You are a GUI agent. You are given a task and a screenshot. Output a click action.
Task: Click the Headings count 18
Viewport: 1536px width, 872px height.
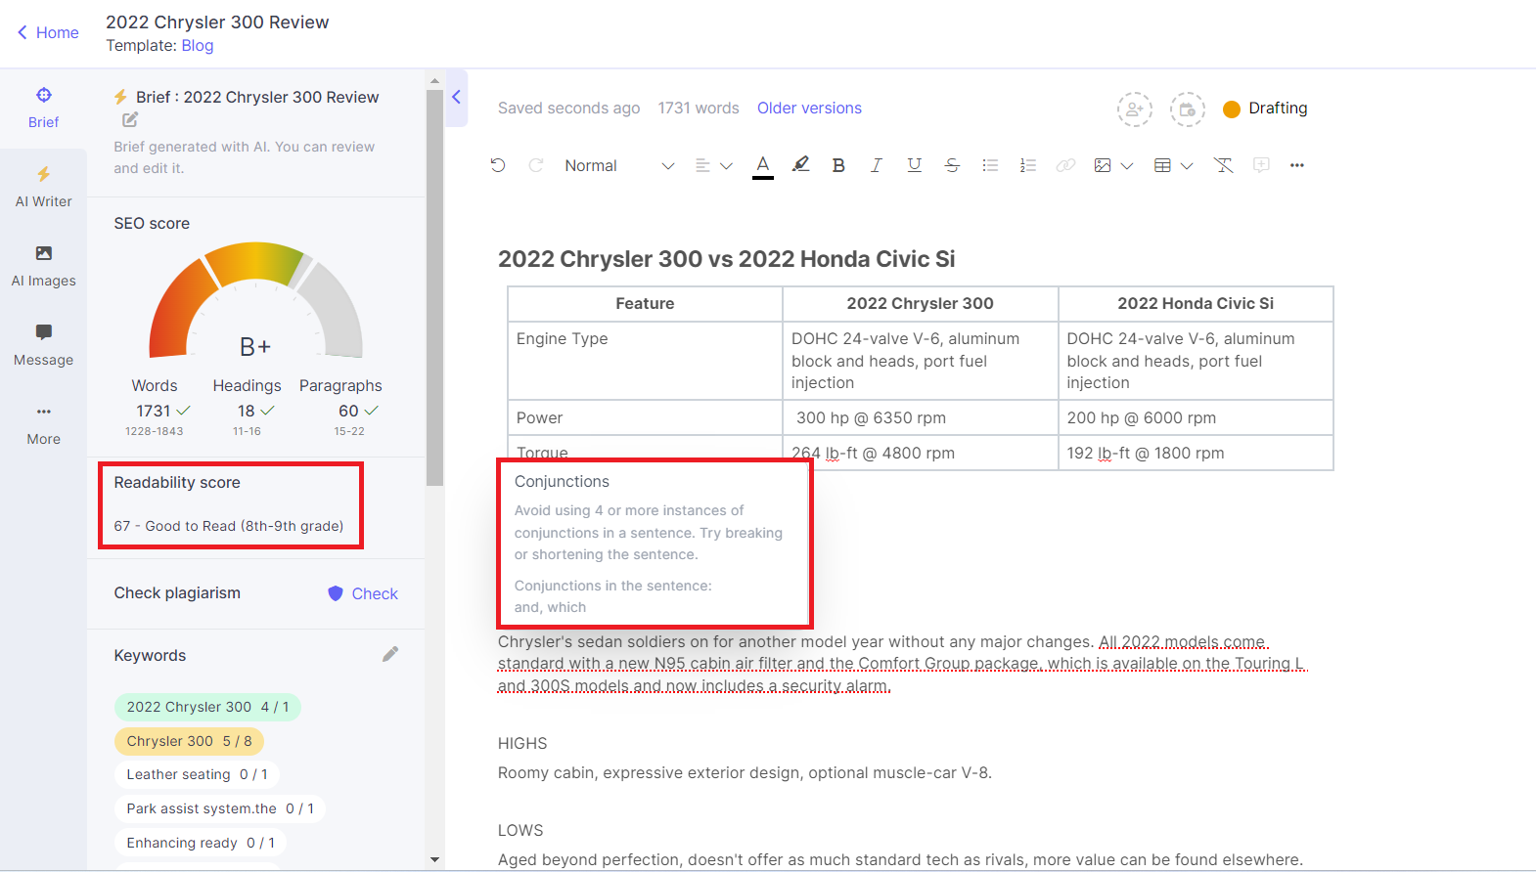[246, 411]
